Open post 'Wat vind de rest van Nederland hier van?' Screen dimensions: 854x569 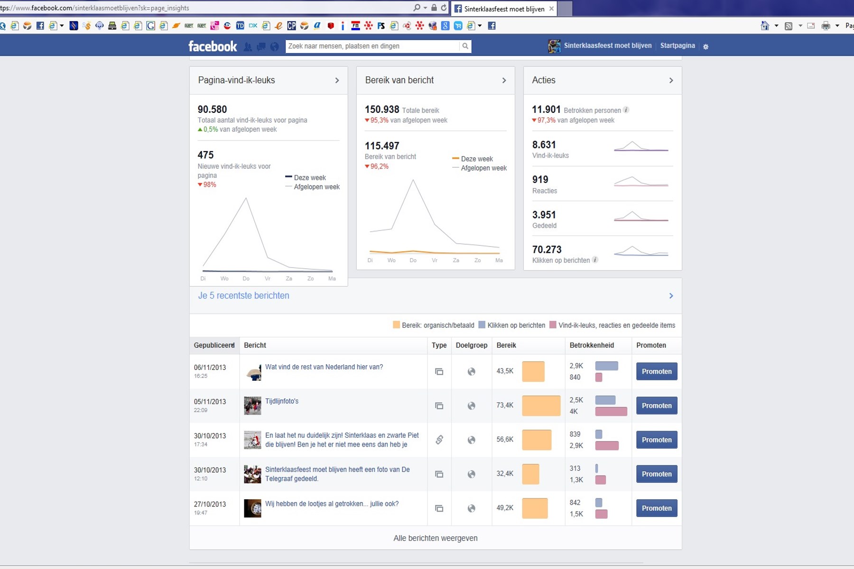point(324,367)
